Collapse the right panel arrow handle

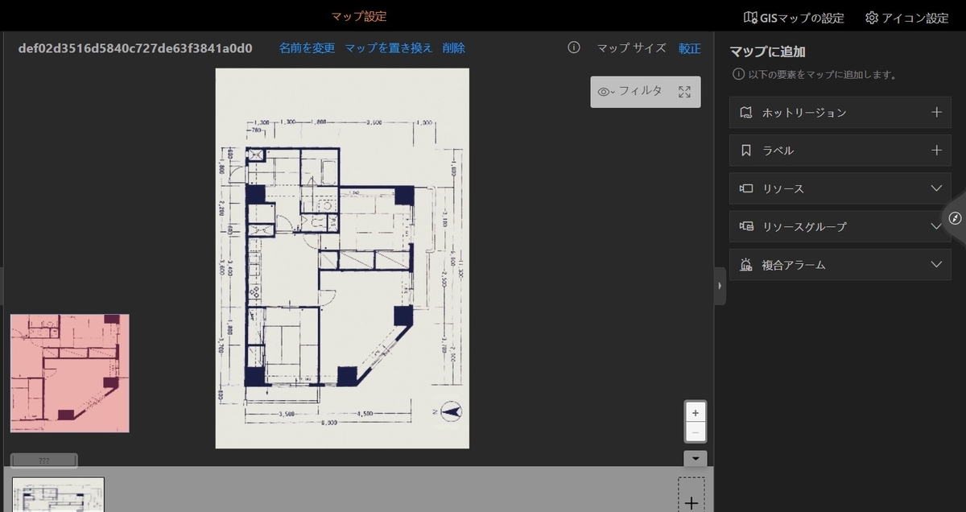coord(720,286)
